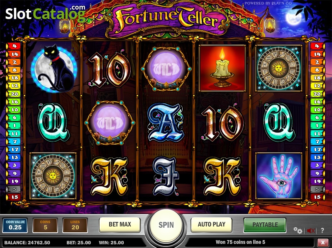Image resolution: width=332 pixels, height=248 pixels.
Task: Change the COIN VALUE 0.25 selector
Action: [15, 225]
